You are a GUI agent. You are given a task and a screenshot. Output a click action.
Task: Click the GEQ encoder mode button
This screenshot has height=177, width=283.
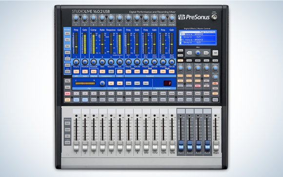pos(67,34)
